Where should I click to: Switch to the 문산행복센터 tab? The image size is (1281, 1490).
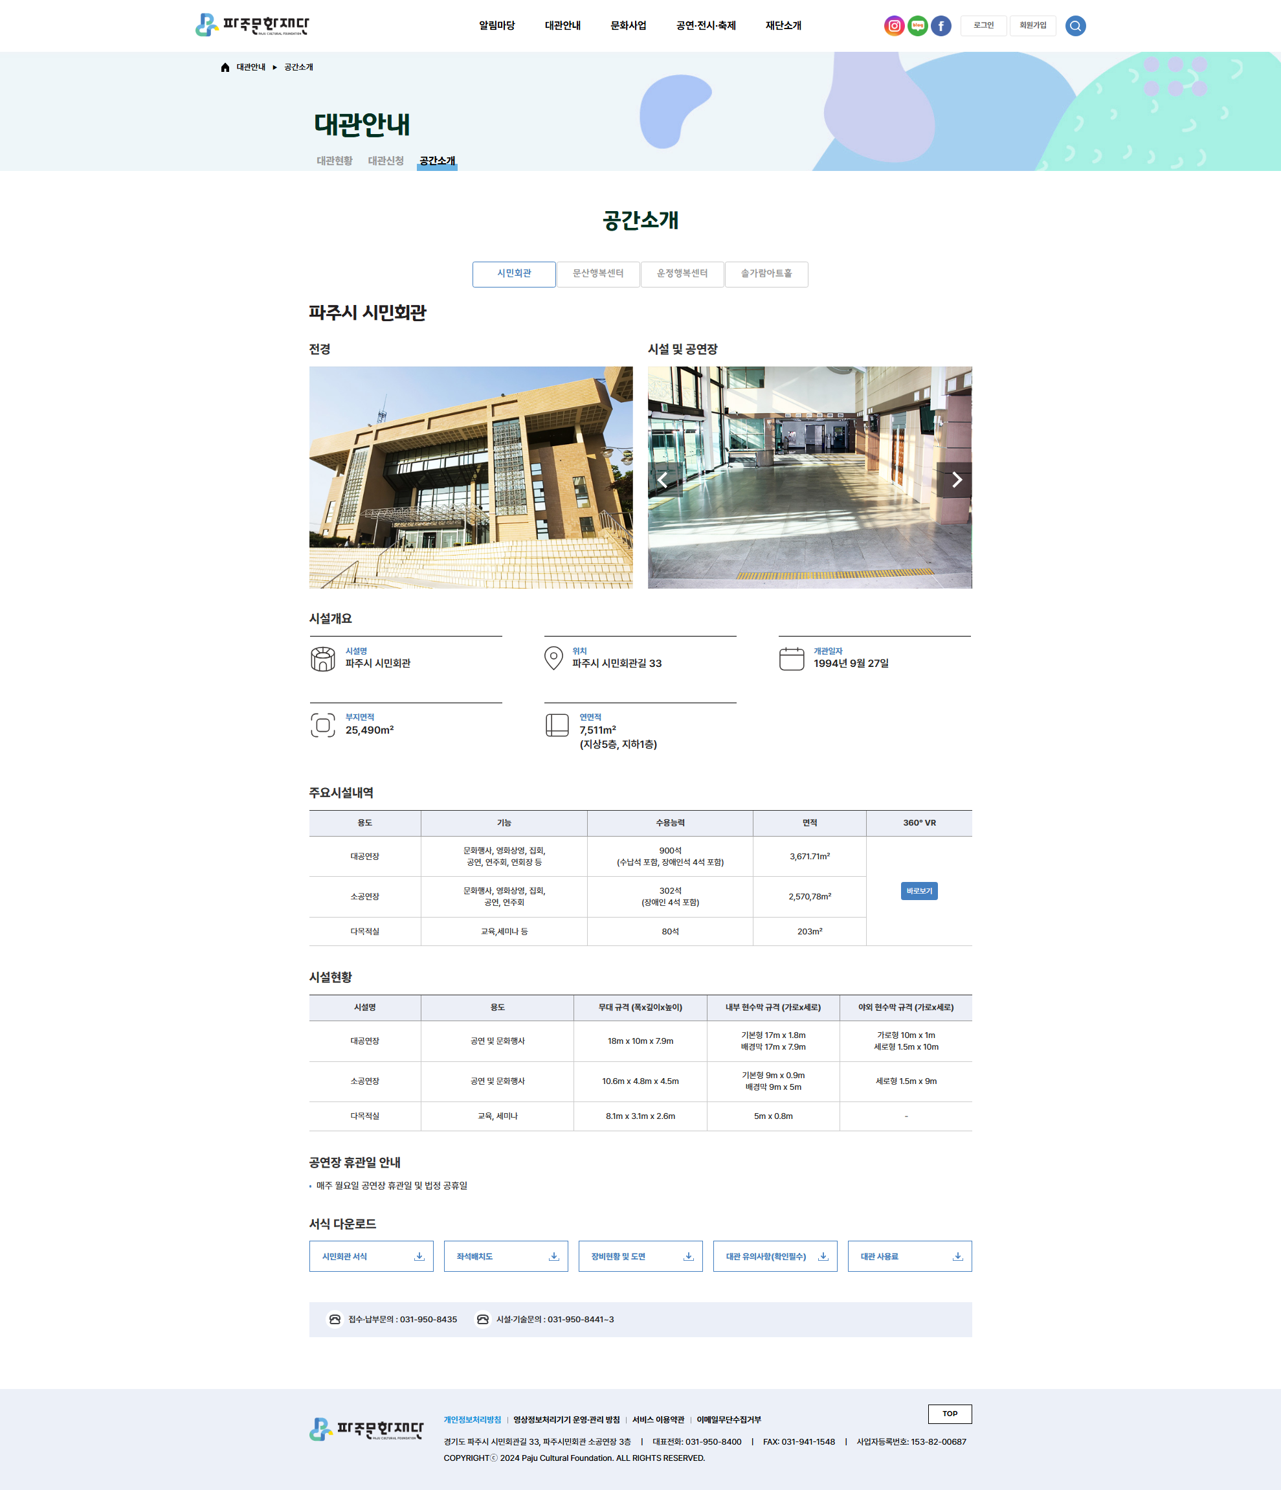(x=598, y=274)
